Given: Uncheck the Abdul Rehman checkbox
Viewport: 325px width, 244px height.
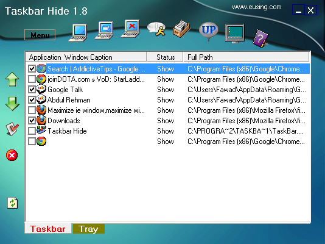Looking at the screenshot, I should pos(32,100).
